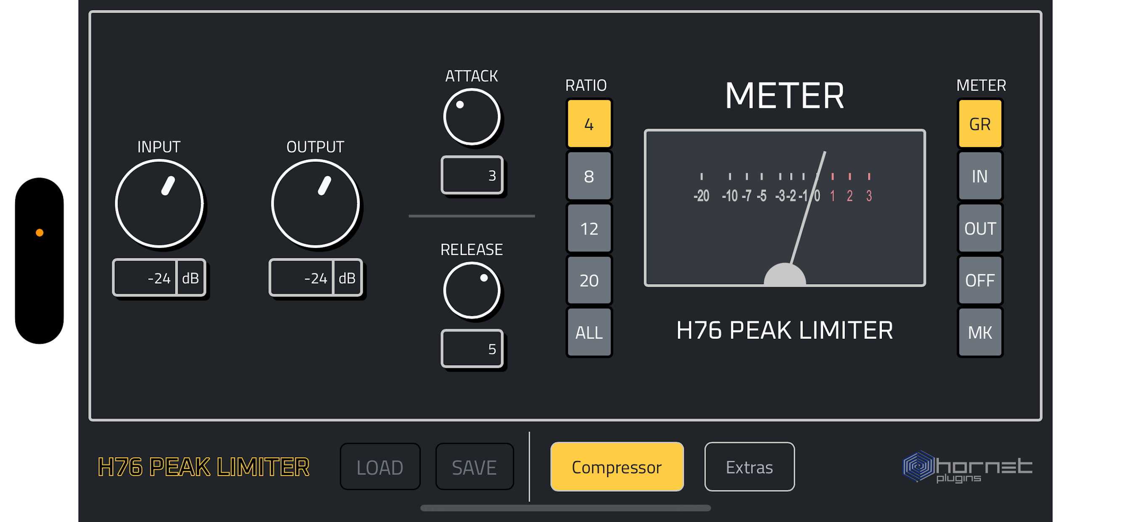The height and width of the screenshot is (522, 1131).
Task: Click the ATTACK knob
Action: [472, 117]
